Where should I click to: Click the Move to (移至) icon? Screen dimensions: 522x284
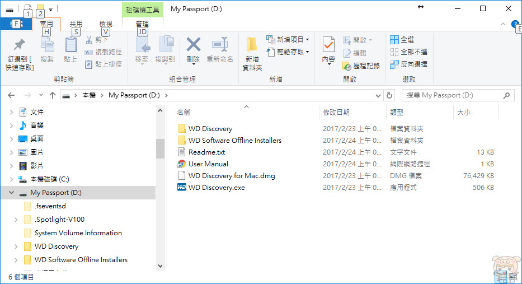[143, 45]
